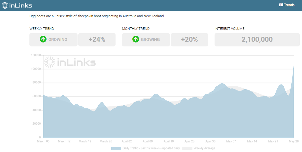Screen dimensions: 302x152
Task: Select the weekly +24% value box
Action: [x=97, y=40]
